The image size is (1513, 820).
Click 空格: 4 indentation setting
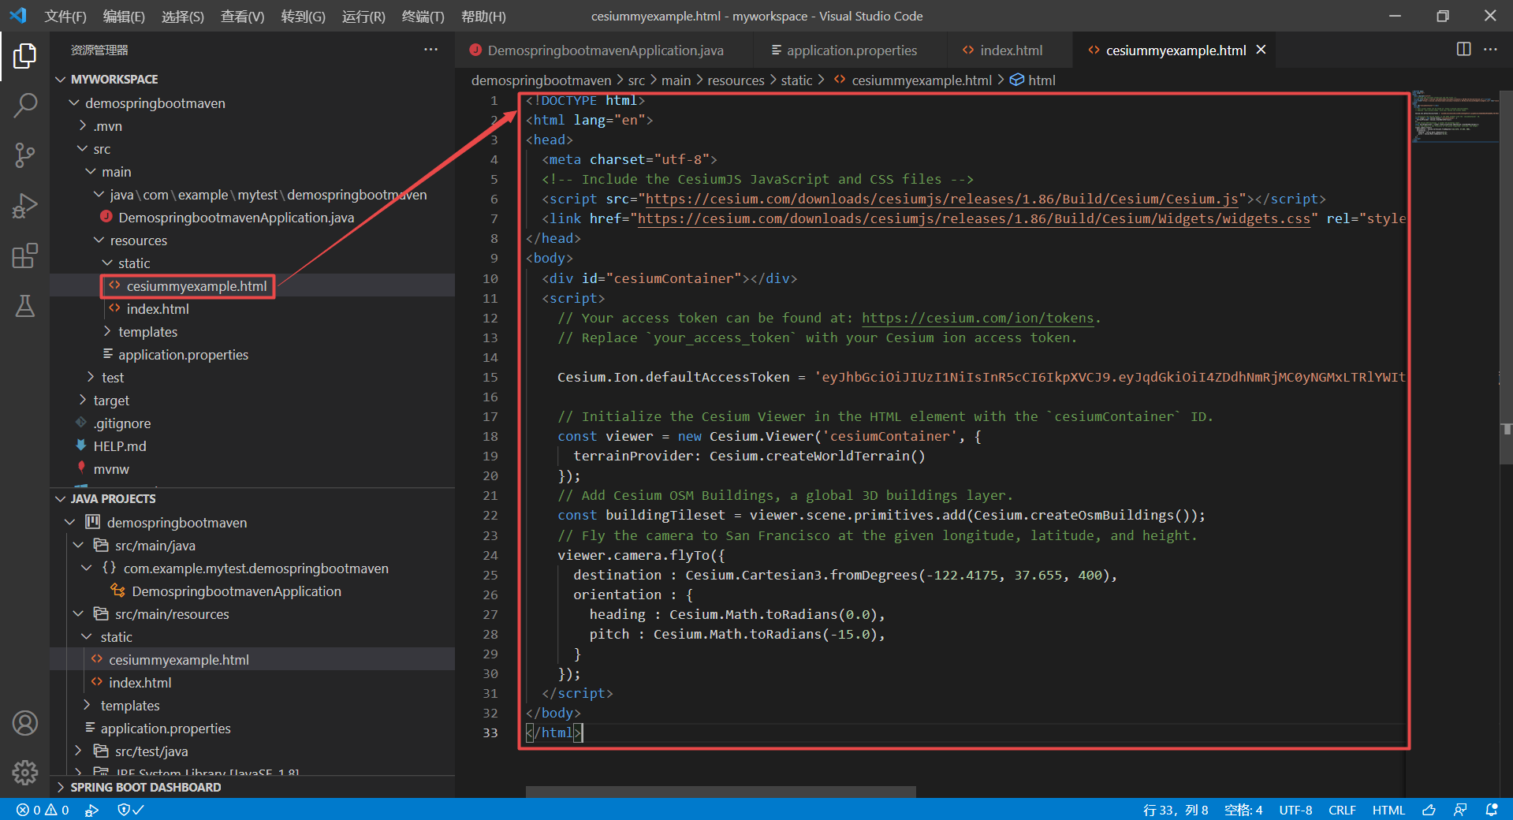coord(1243,810)
